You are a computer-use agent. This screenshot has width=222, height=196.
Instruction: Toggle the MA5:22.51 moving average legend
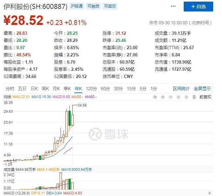[21, 97]
